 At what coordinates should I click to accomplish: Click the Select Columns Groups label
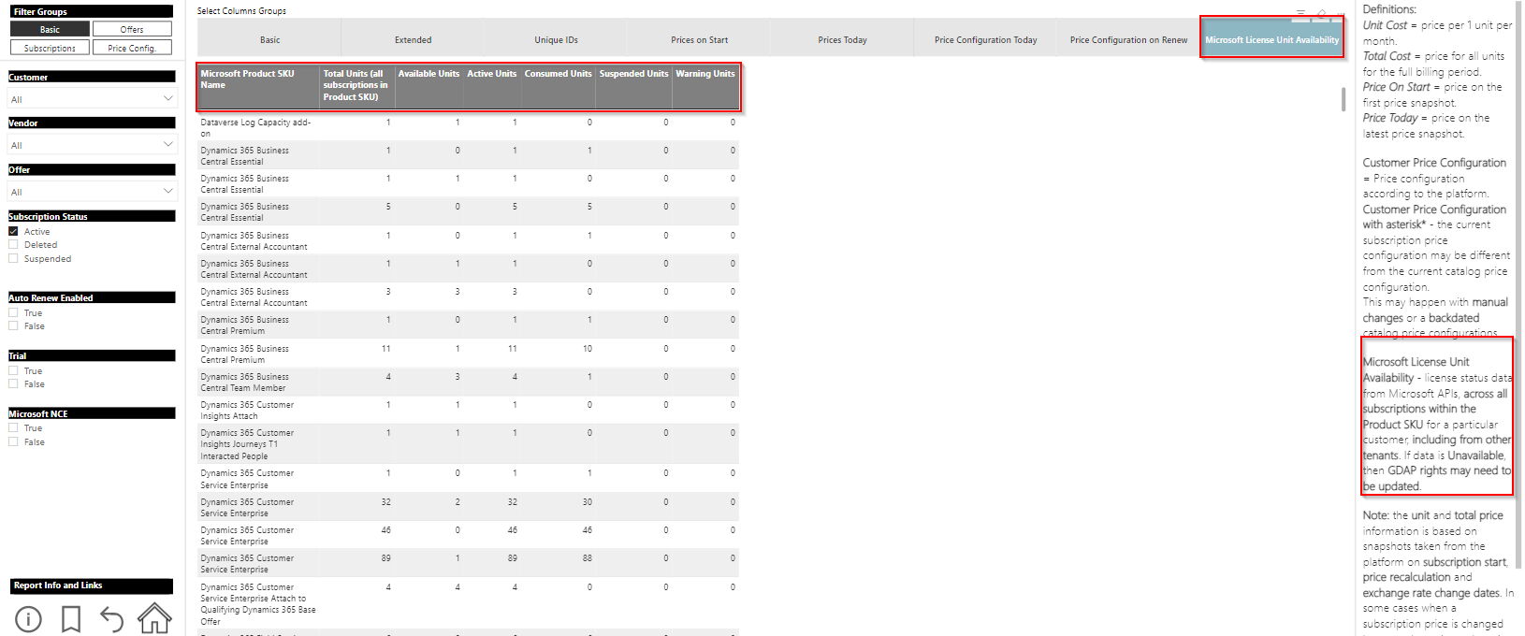(x=241, y=11)
